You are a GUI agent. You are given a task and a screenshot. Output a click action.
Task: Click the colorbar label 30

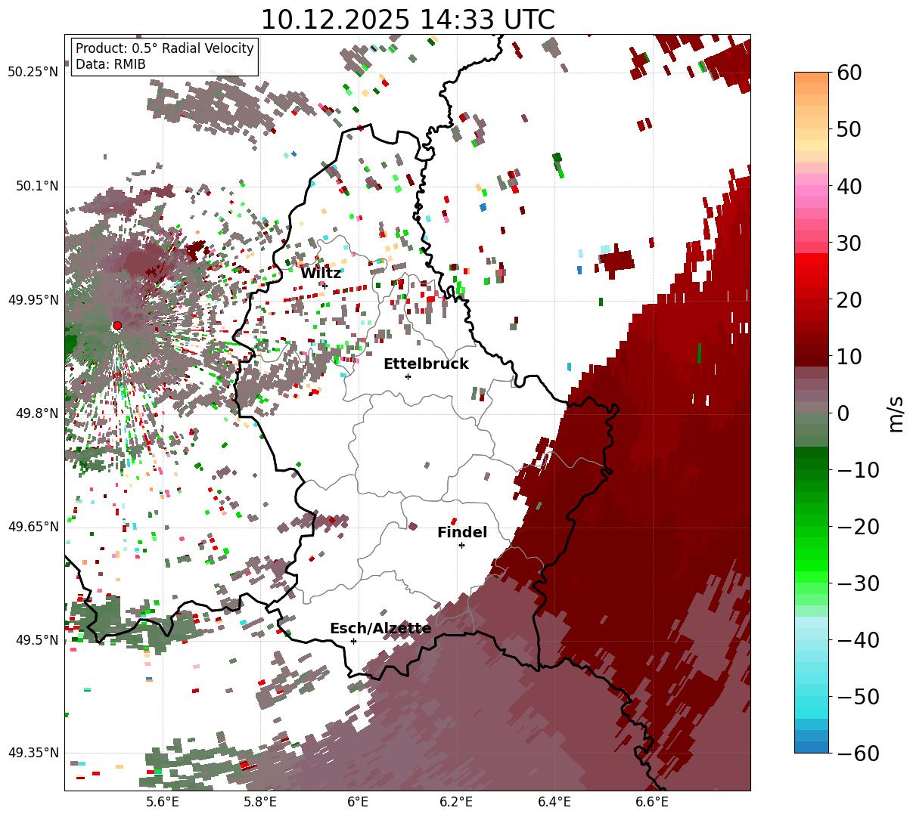pyautogui.click(x=850, y=243)
